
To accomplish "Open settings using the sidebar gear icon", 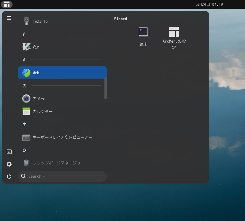I will (x=9, y=164).
